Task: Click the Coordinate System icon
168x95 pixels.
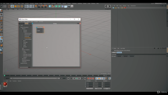Action: click(x=36, y=6)
